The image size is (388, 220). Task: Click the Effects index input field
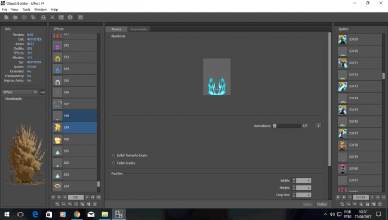coord(76,197)
